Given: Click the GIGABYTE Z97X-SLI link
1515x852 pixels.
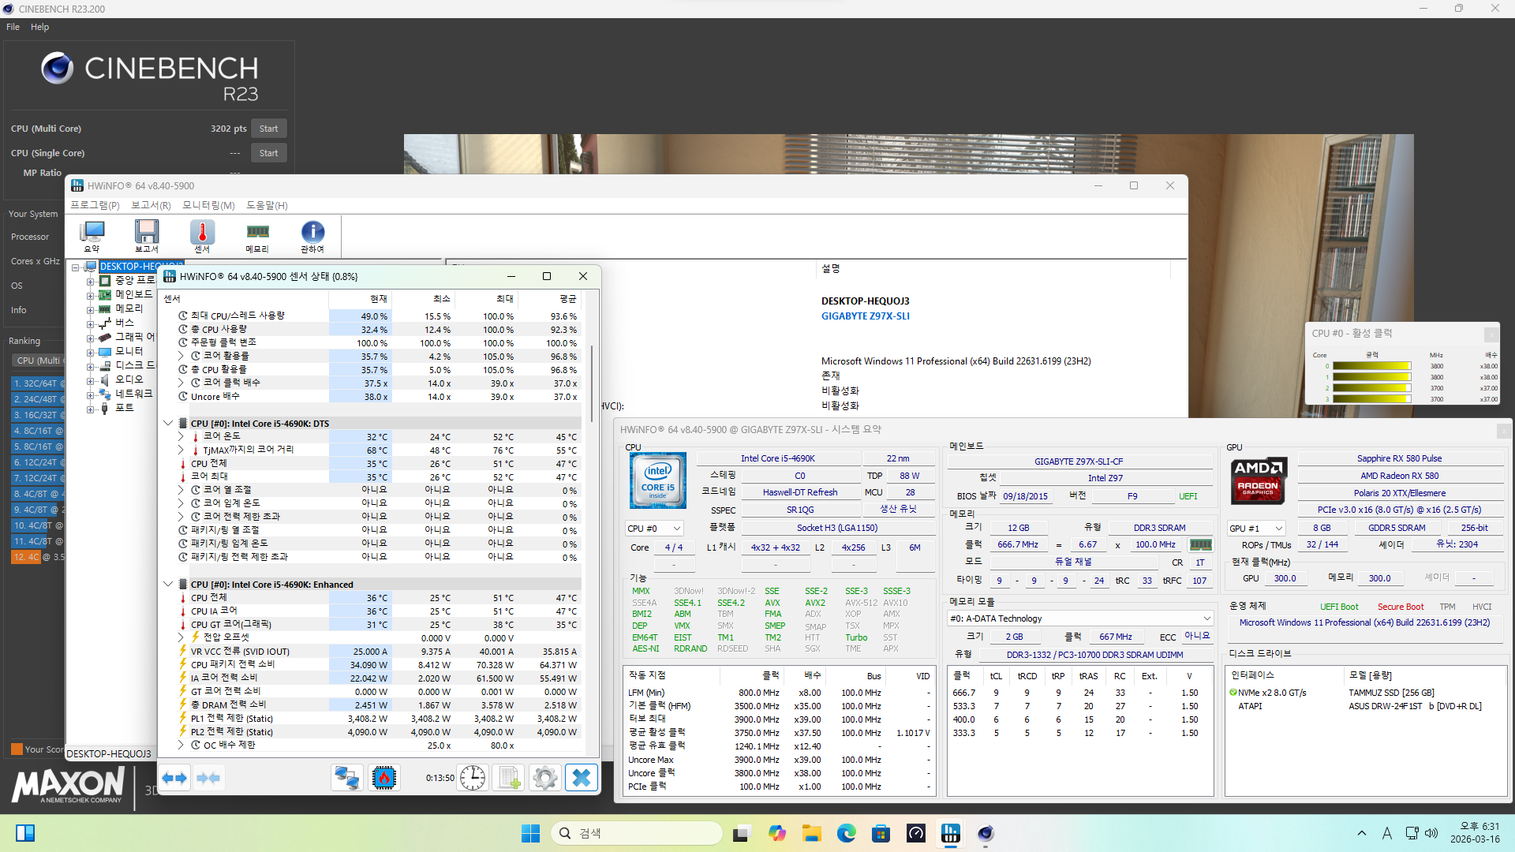Looking at the screenshot, I should (865, 316).
